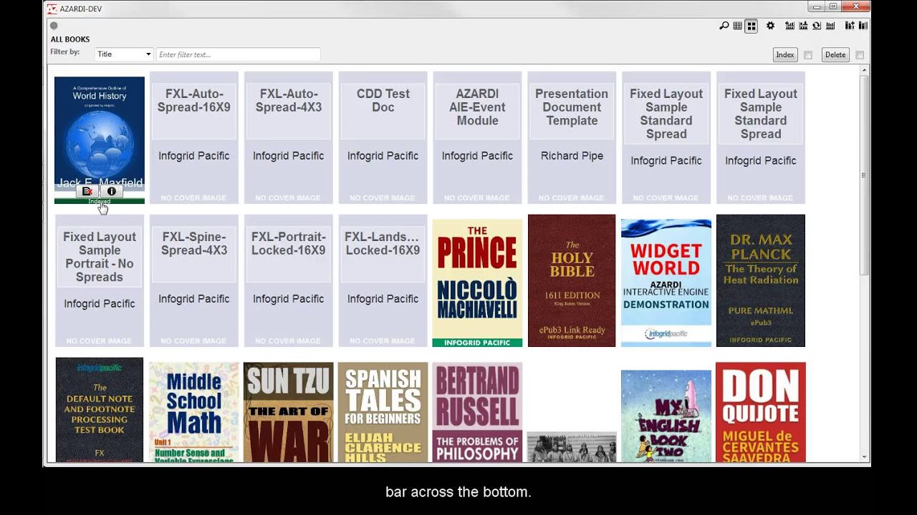Open FXL-Spine-Spread-4X3 book
The width and height of the screenshot is (917, 515).
194,280
